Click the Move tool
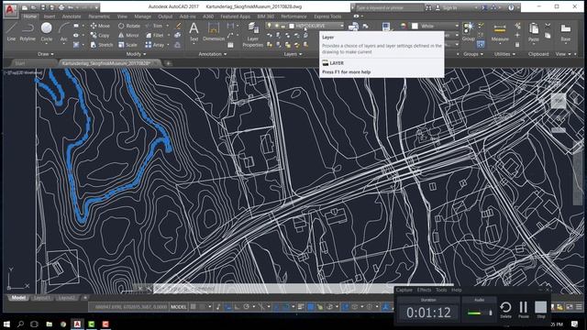The height and width of the screenshot is (330, 587). (100, 26)
